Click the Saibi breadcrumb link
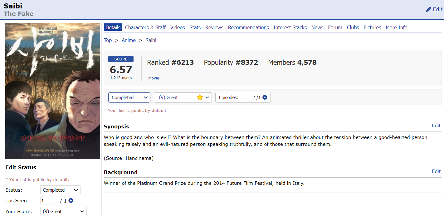 click(151, 40)
